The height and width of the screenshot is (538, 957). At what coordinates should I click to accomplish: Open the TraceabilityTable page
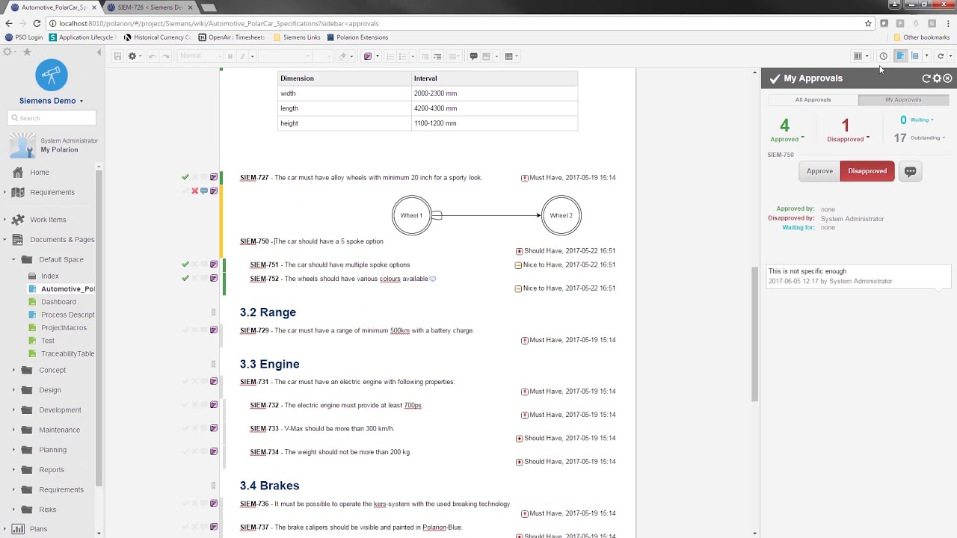pyautogui.click(x=67, y=353)
